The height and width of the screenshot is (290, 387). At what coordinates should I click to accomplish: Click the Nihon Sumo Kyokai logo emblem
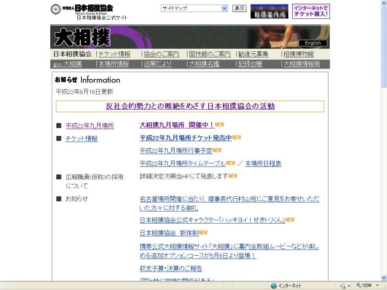pos(56,9)
